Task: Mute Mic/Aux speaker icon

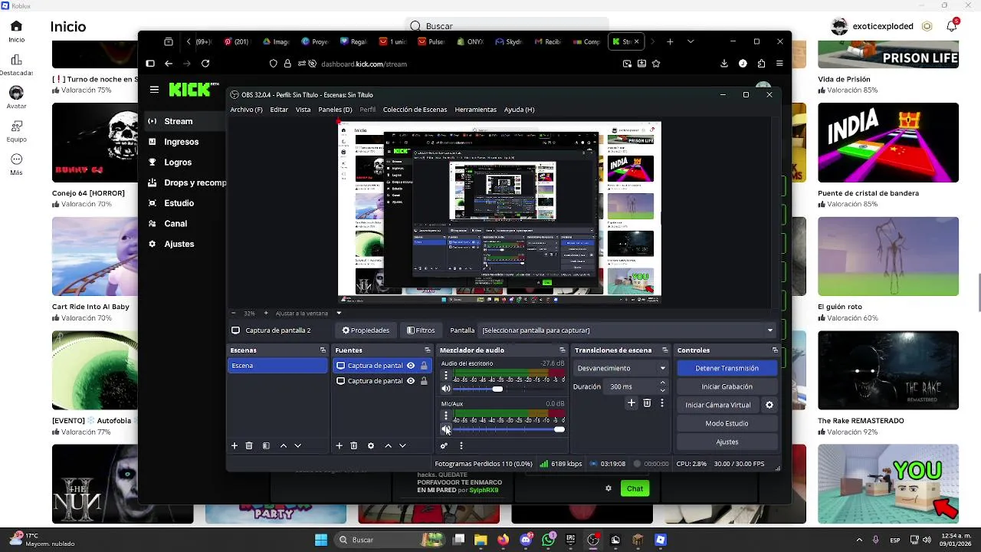Action: (x=445, y=429)
